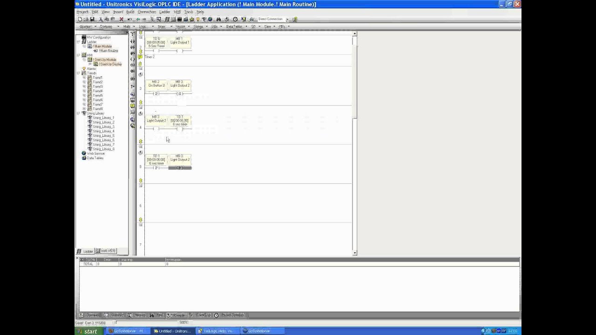Switch to the Compile output tab
This screenshot has height=335, width=596.
(x=176, y=315)
